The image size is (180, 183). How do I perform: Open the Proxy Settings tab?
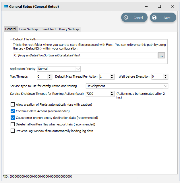click(69, 29)
